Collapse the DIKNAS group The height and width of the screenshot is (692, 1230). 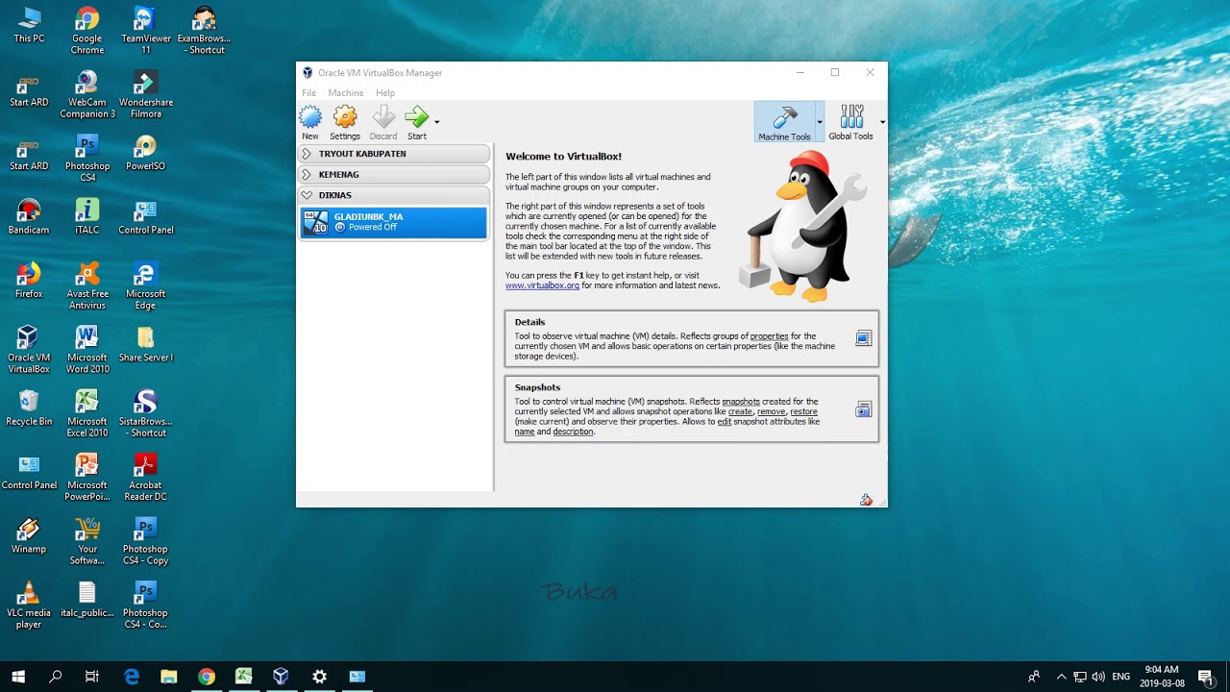(x=394, y=195)
